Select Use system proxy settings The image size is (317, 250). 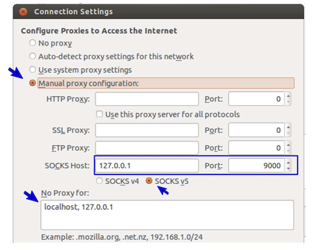click(x=33, y=70)
